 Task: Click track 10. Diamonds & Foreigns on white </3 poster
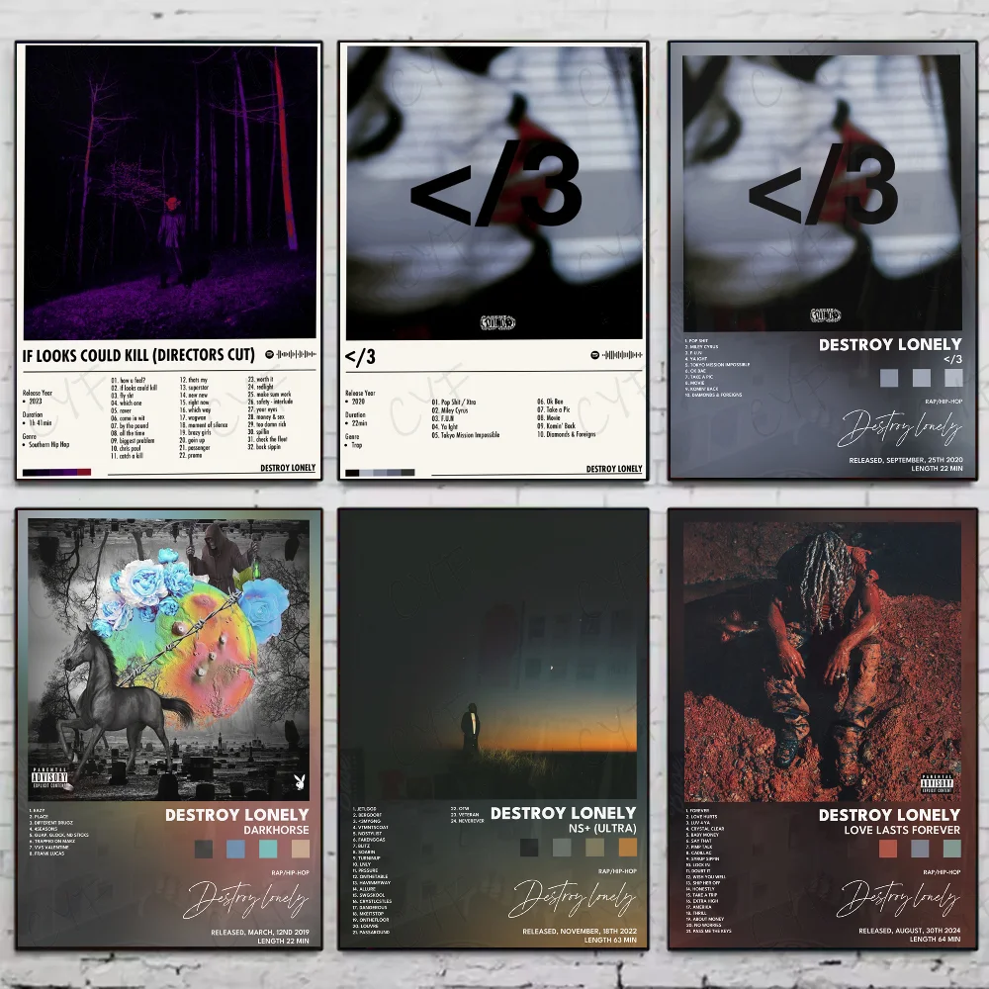coord(567,434)
